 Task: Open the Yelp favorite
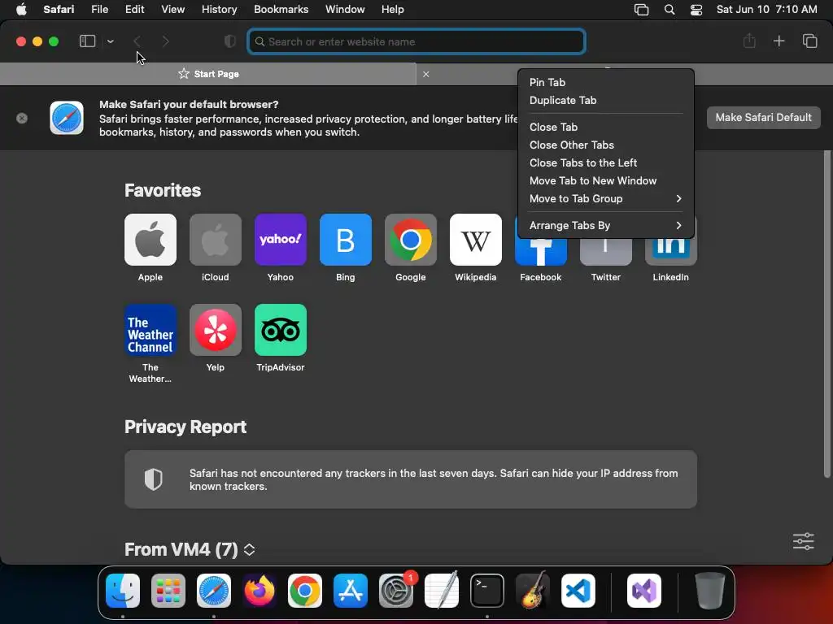[x=215, y=330]
